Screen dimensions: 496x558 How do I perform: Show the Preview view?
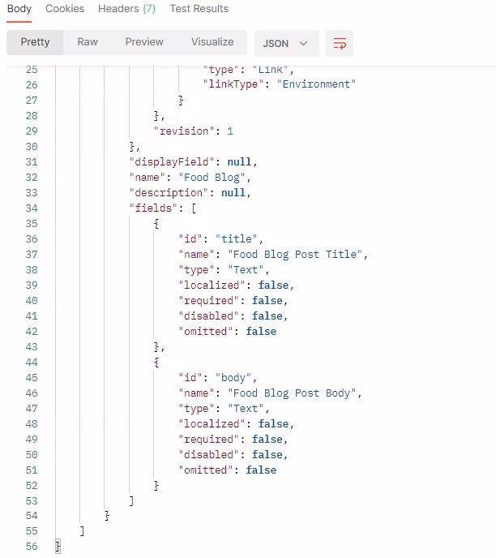pos(144,42)
